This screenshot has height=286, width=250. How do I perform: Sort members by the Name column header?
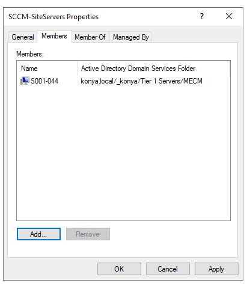(47, 68)
